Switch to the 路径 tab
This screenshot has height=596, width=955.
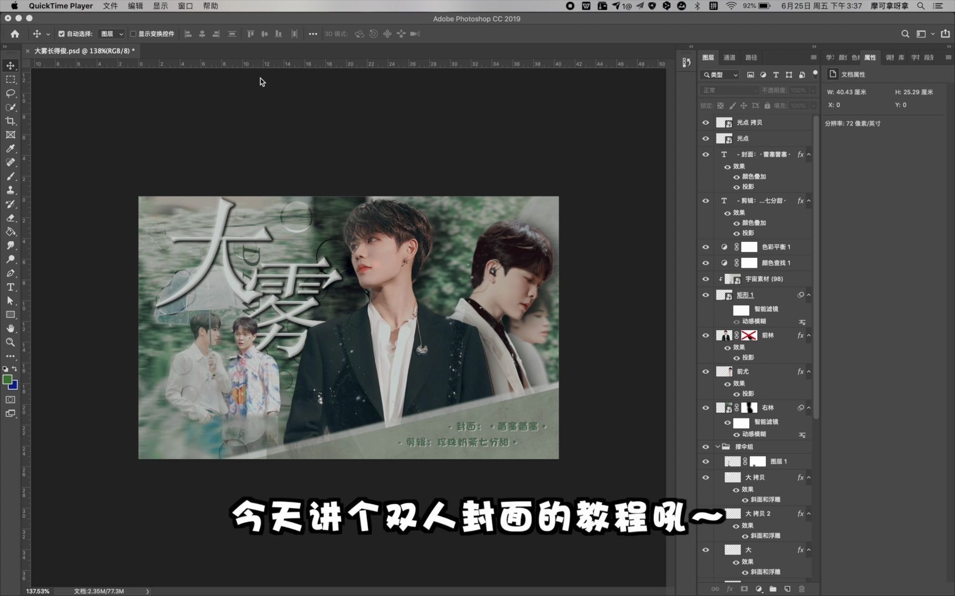(x=751, y=57)
